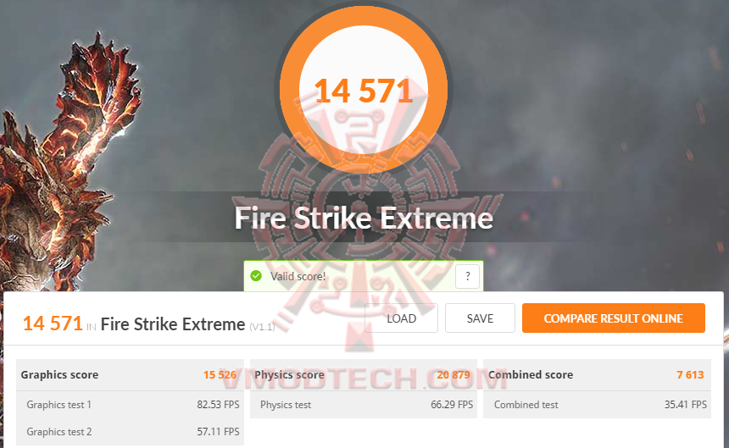The height and width of the screenshot is (448, 729).
Task: Select the Combined test row
Action: pyautogui.click(x=597, y=404)
